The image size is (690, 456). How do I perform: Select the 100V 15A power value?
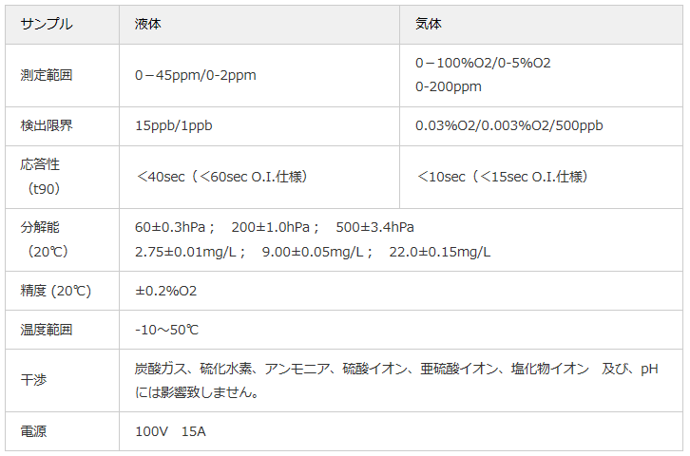pos(170,431)
